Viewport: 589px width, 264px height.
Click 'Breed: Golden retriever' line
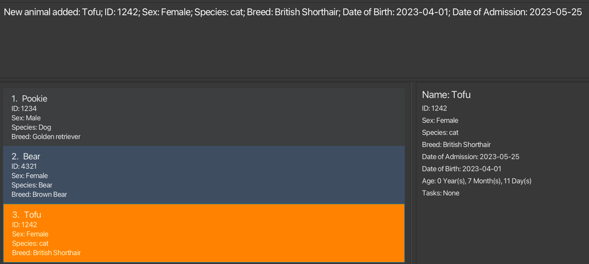pos(46,136)
